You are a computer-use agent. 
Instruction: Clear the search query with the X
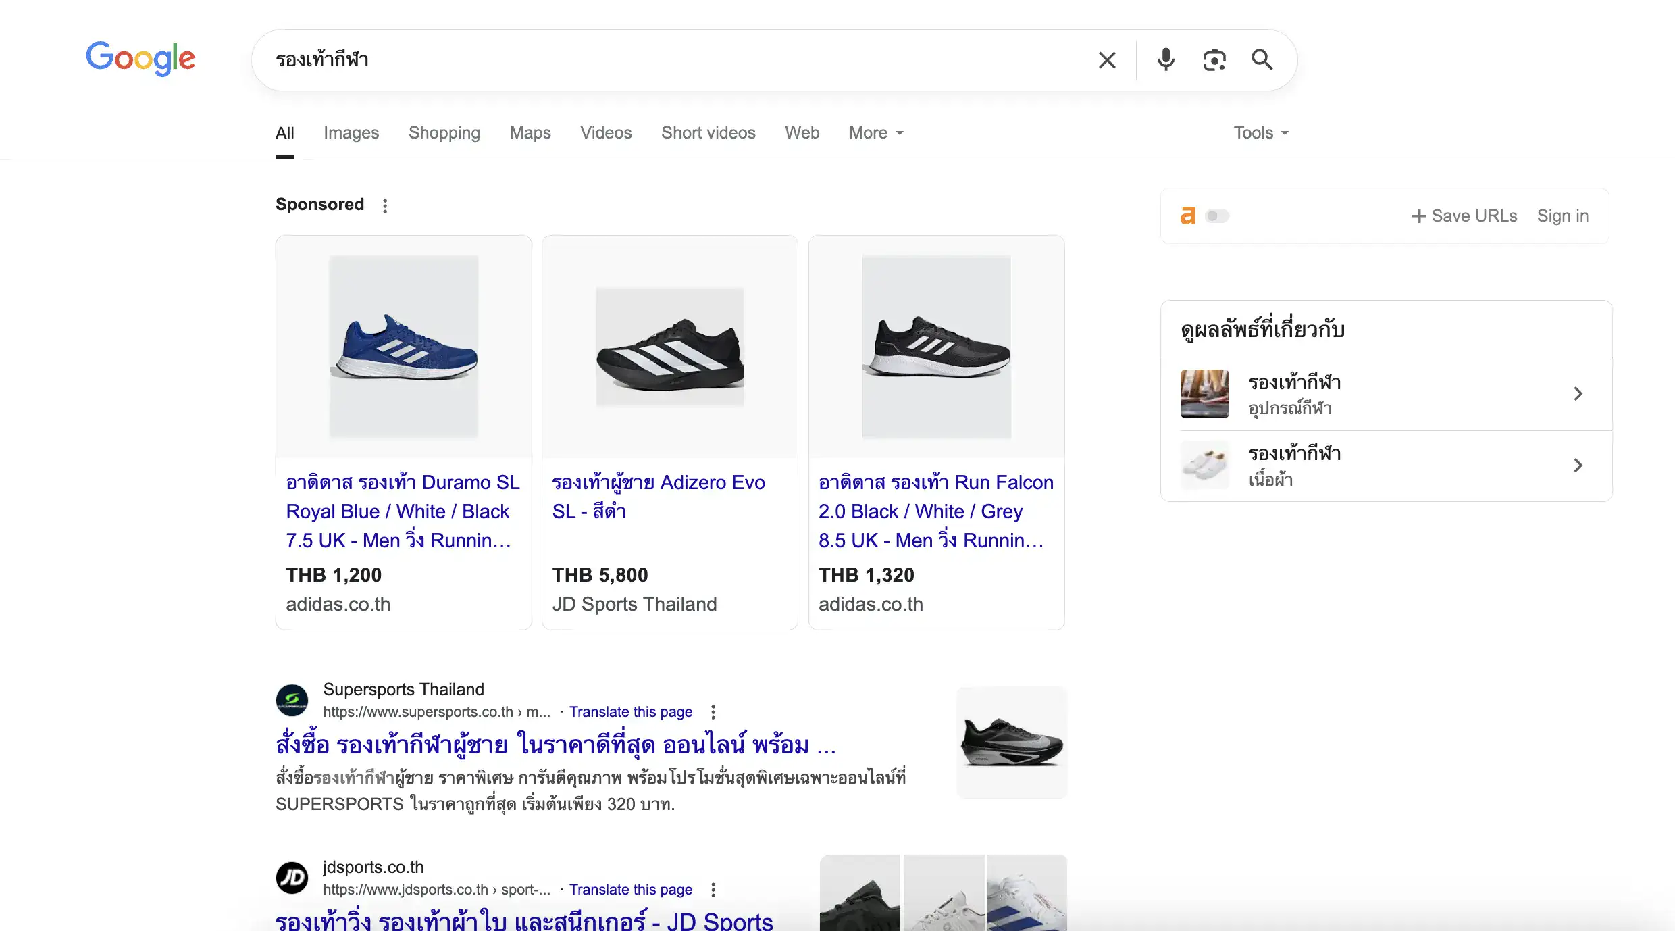tap(1107, 59)
